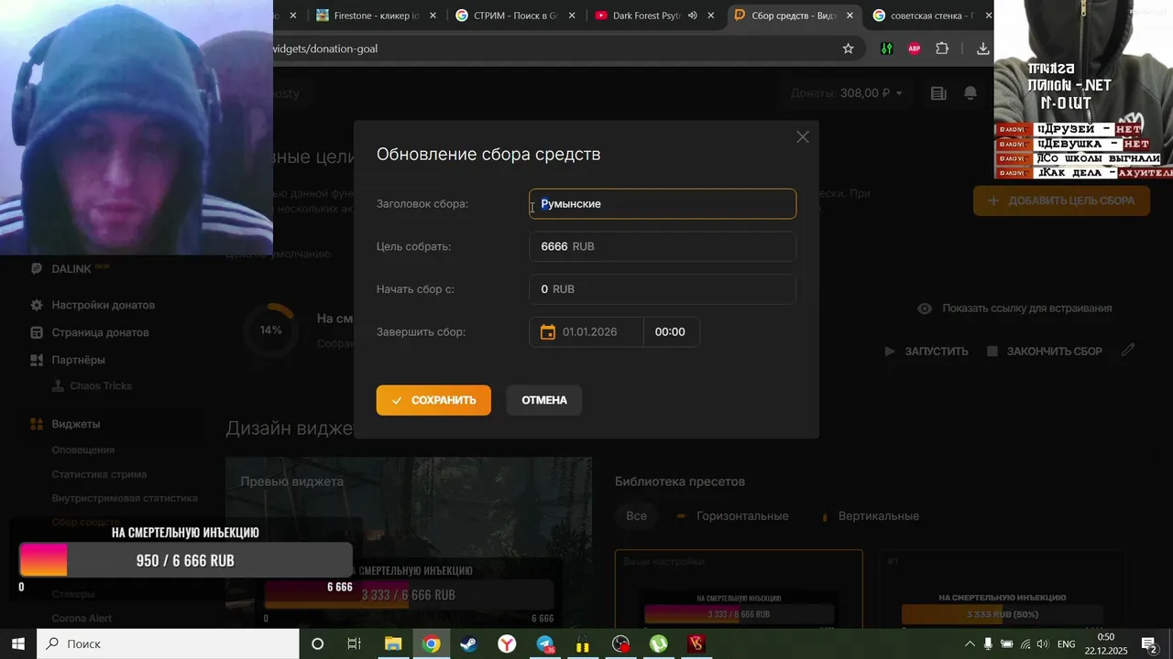Click the calendar icon in end date field
This screenshot has width=1173, height=659.
pyautogui.click(x=548, y=332)
